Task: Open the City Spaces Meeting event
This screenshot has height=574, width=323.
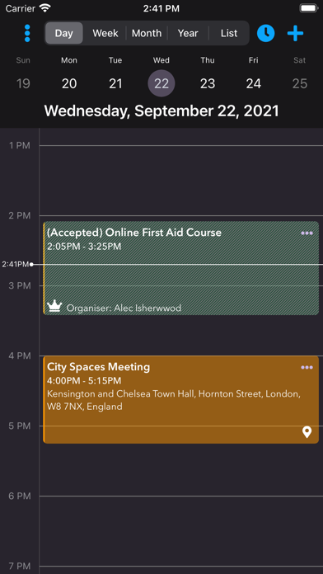Action: pyautogui.click(x=180, y=399)
